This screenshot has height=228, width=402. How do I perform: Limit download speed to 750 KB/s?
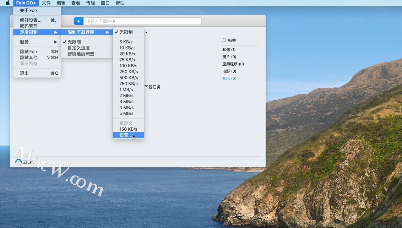point(128,84)
